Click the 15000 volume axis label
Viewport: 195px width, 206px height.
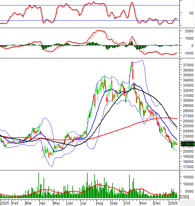[x=188, y=177]
